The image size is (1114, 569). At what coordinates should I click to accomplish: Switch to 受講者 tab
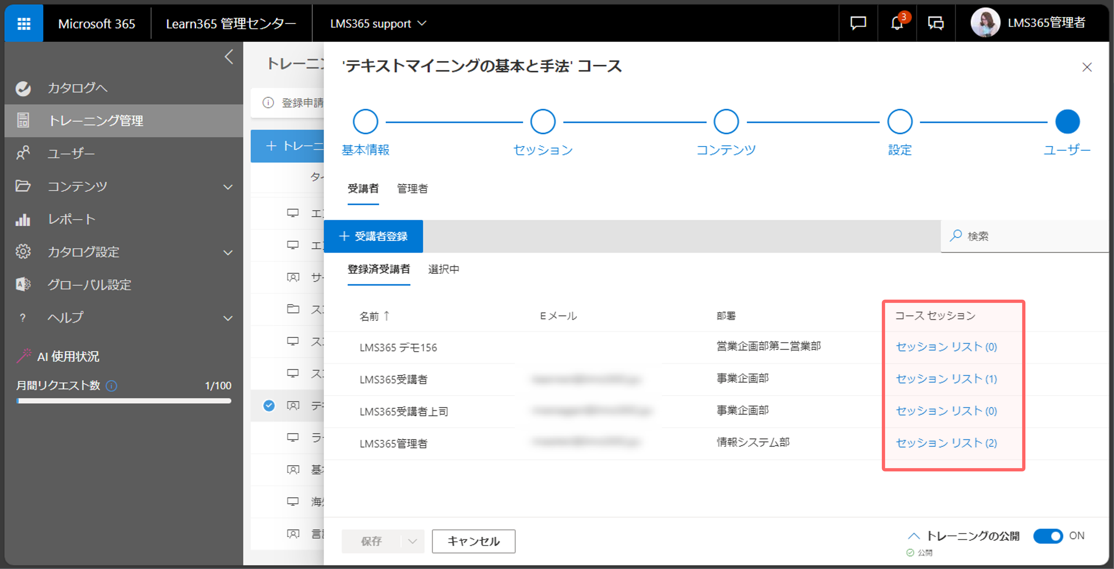363,189
